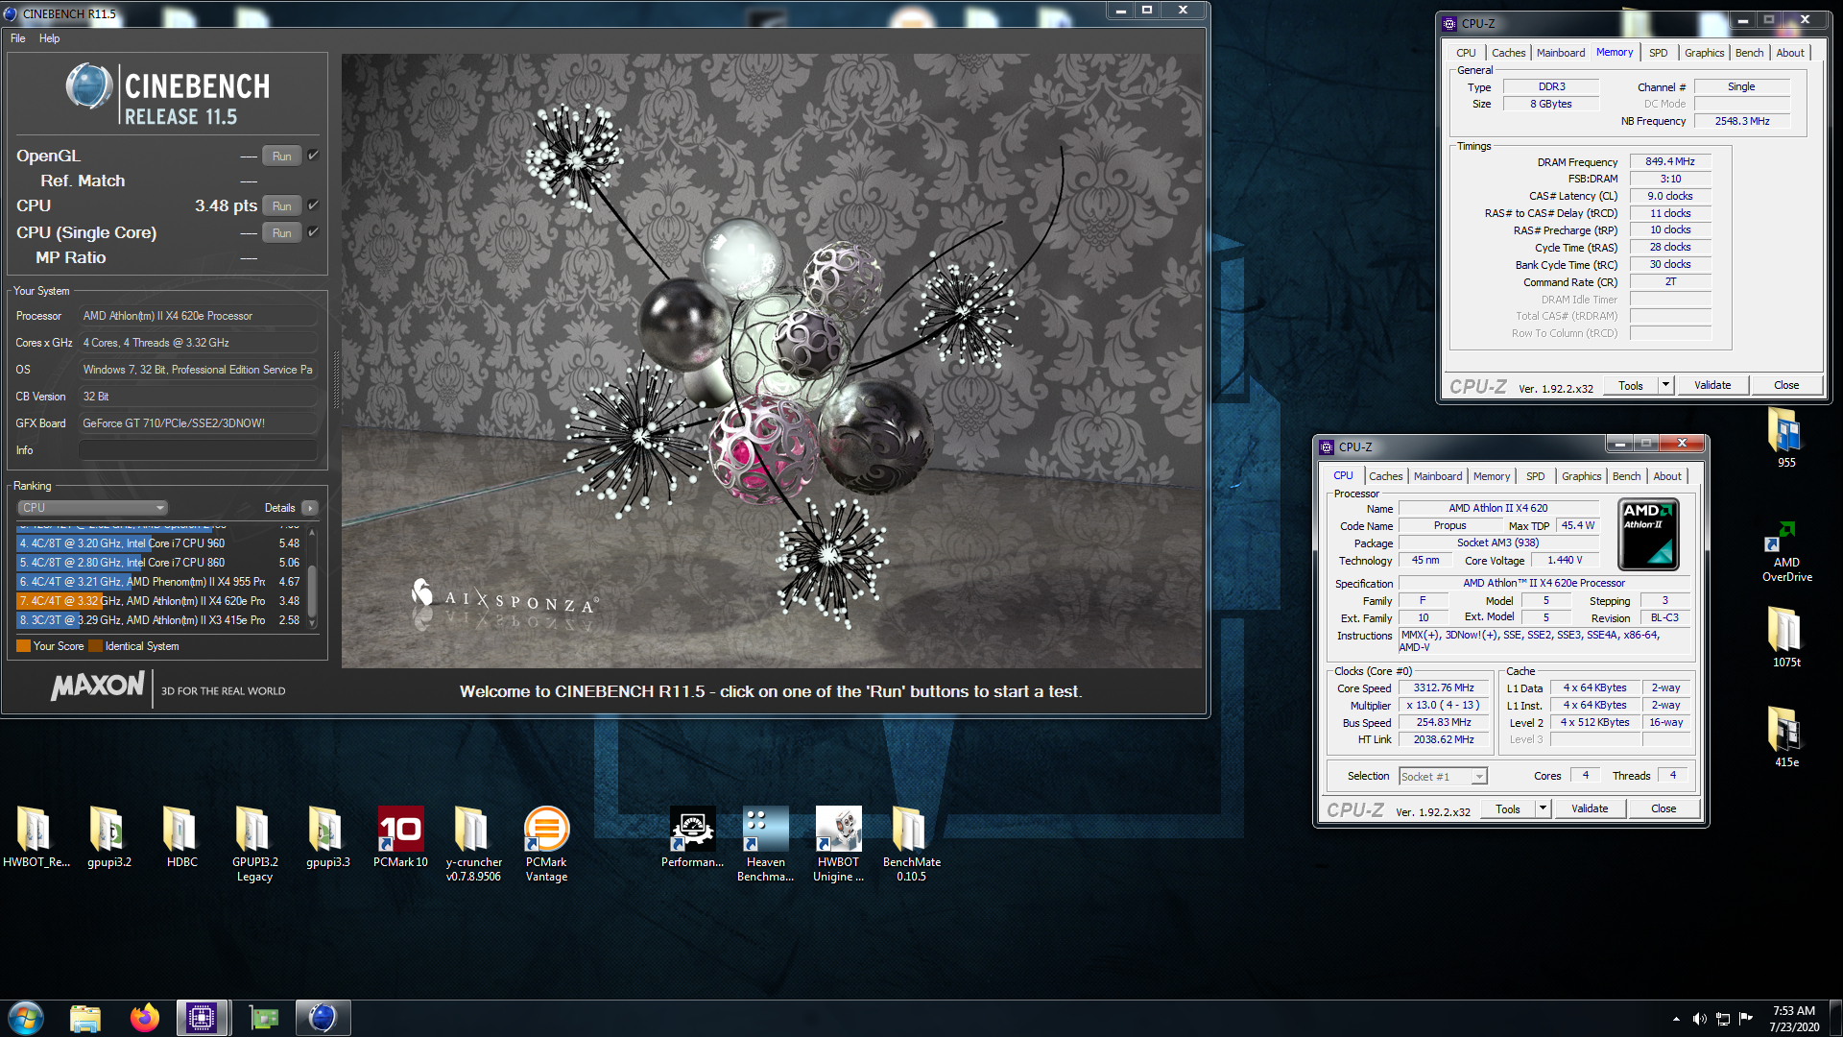Uncheck the CPU test checkbox
Viewport: 1843px width, 1037px height.
pos(313,205)
